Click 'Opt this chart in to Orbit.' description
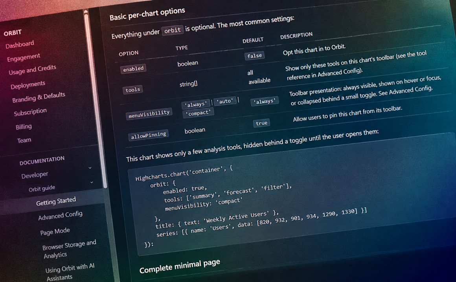The width and height of the screenshot is (456, 282). click(x=314, y=49)
